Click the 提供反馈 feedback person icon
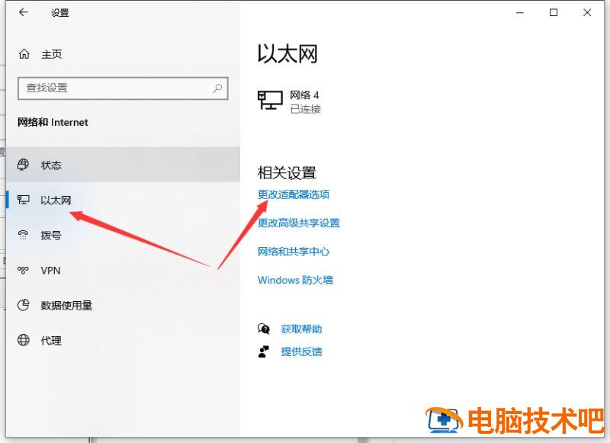 click(x=263, y=352)
